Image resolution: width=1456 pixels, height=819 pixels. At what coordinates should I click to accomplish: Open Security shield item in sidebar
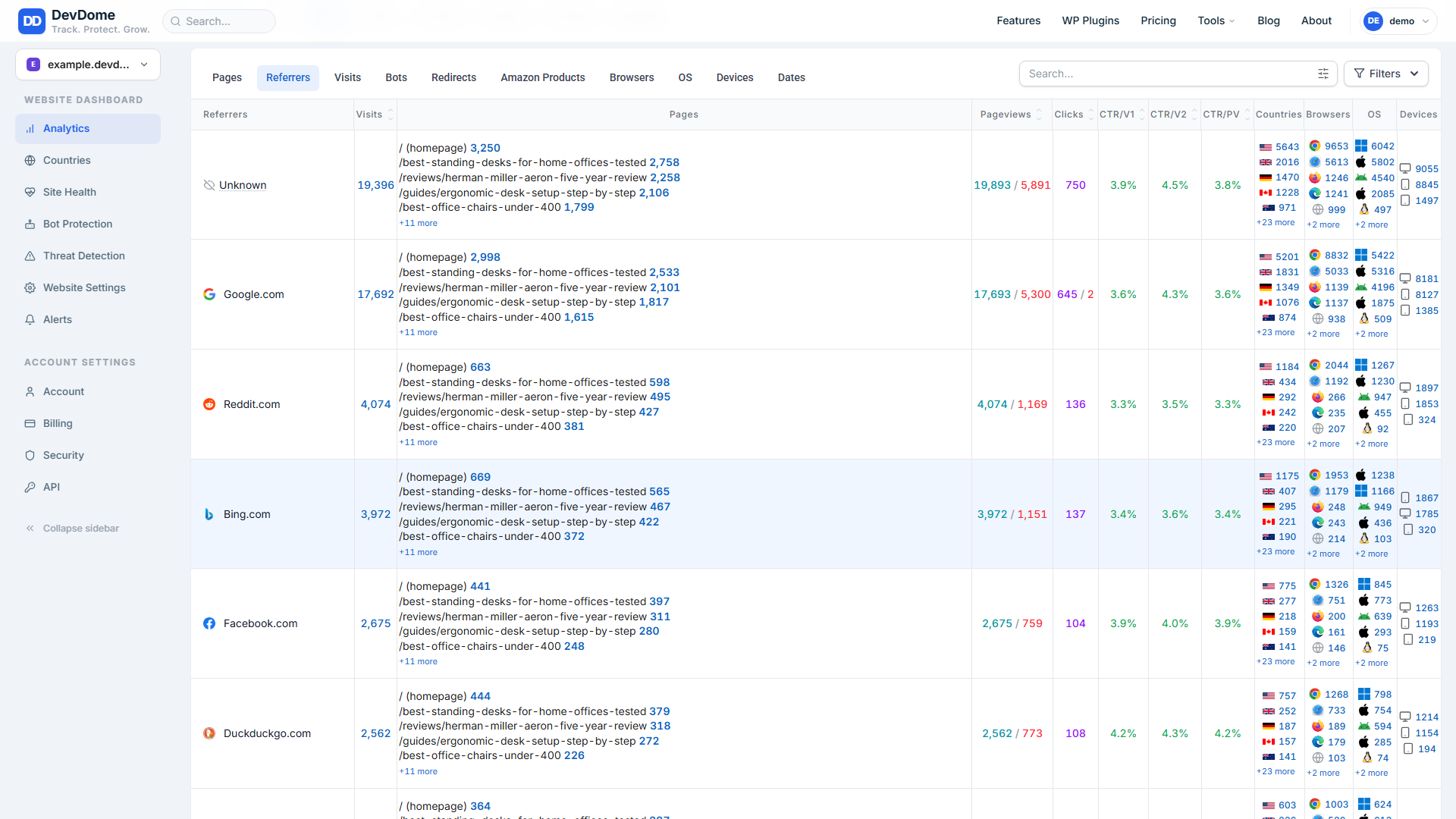pyautogui.click(x=88, y=456)
